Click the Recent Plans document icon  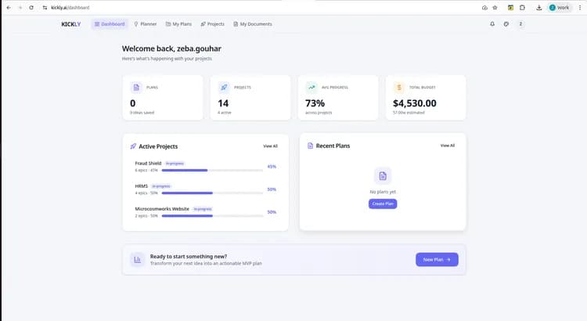310,146
